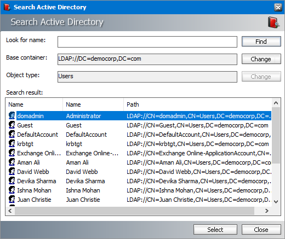Click the scroll up arrow of results
The height and width of the screenshot is (239, 285).
click(276, 103)
